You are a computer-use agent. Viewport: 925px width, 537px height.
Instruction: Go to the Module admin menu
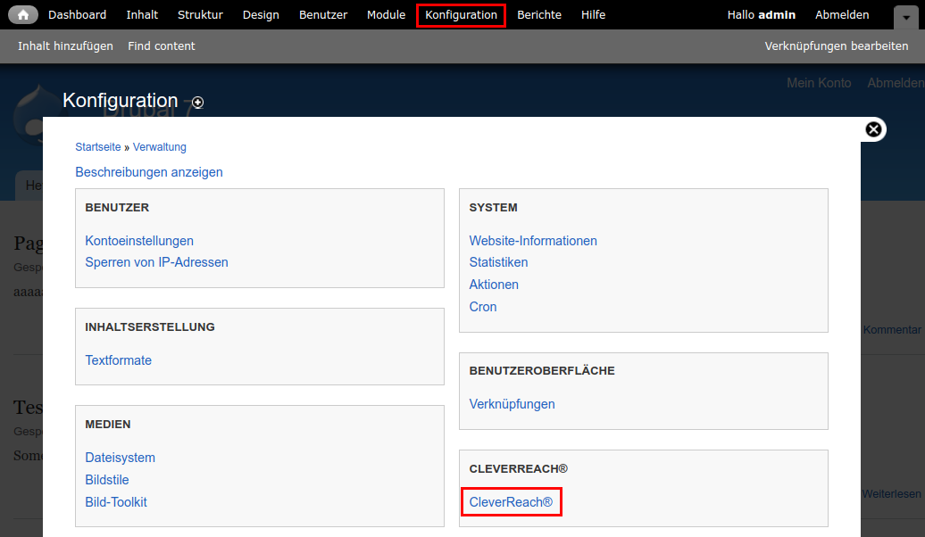point(386,15)
